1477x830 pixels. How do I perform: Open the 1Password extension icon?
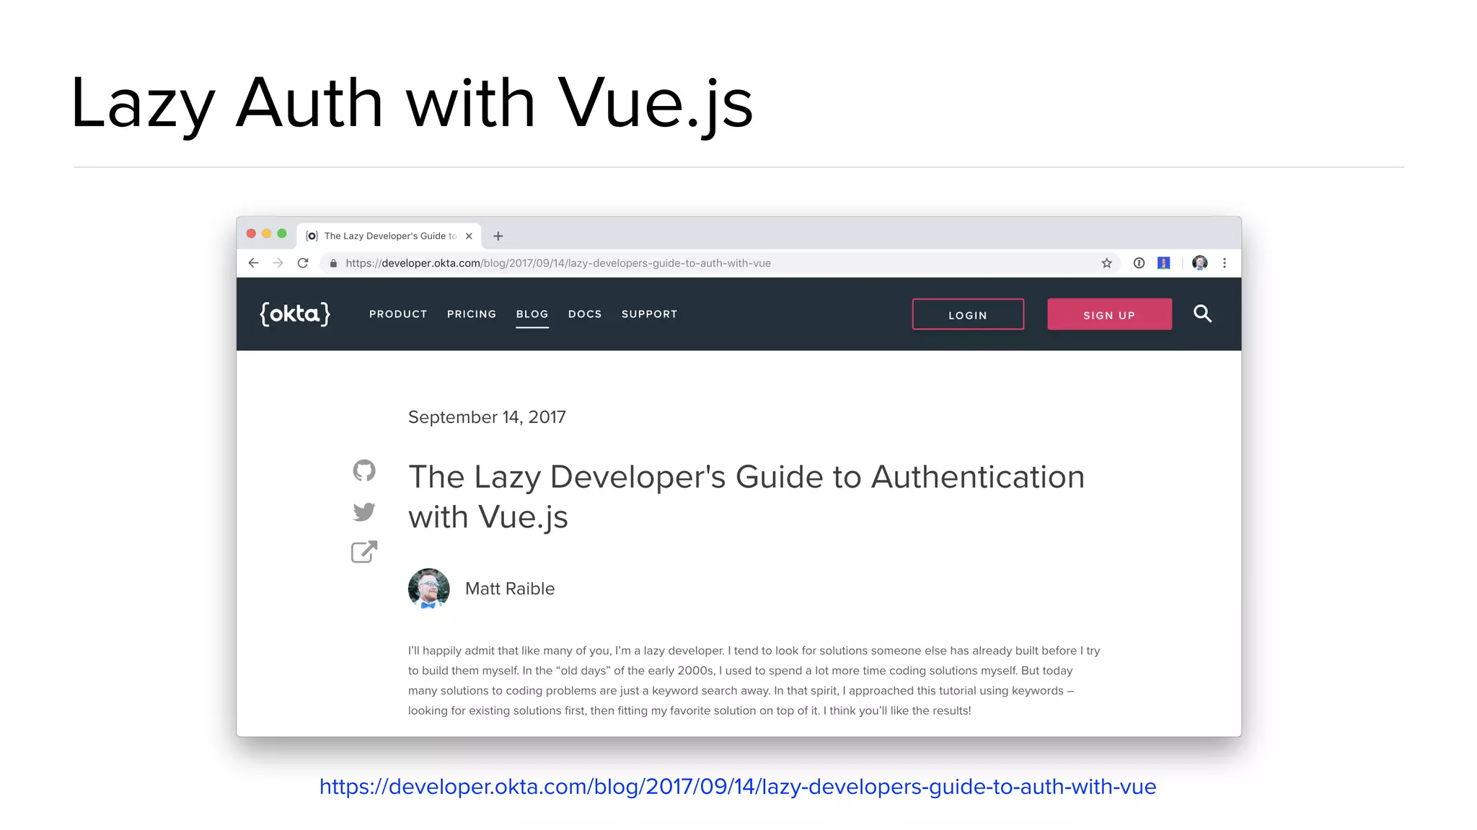pyautogui.click(x=1139, y=263)
